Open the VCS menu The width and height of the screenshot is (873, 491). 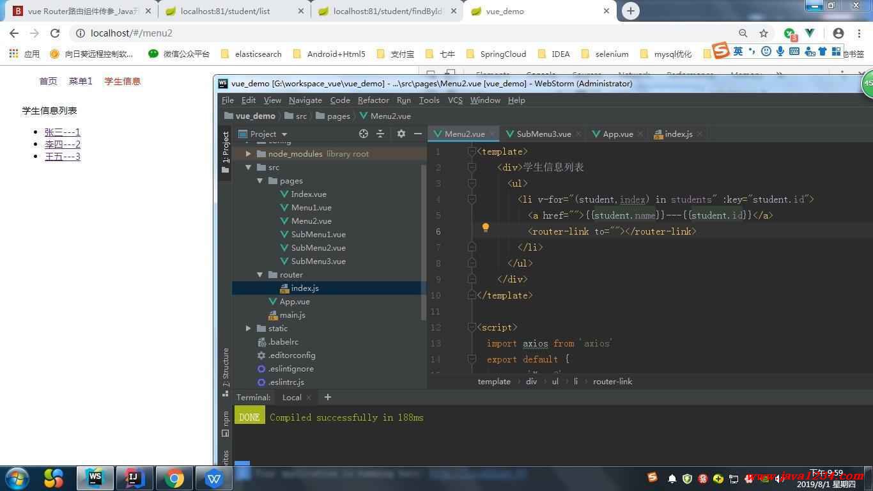[455, 100]
